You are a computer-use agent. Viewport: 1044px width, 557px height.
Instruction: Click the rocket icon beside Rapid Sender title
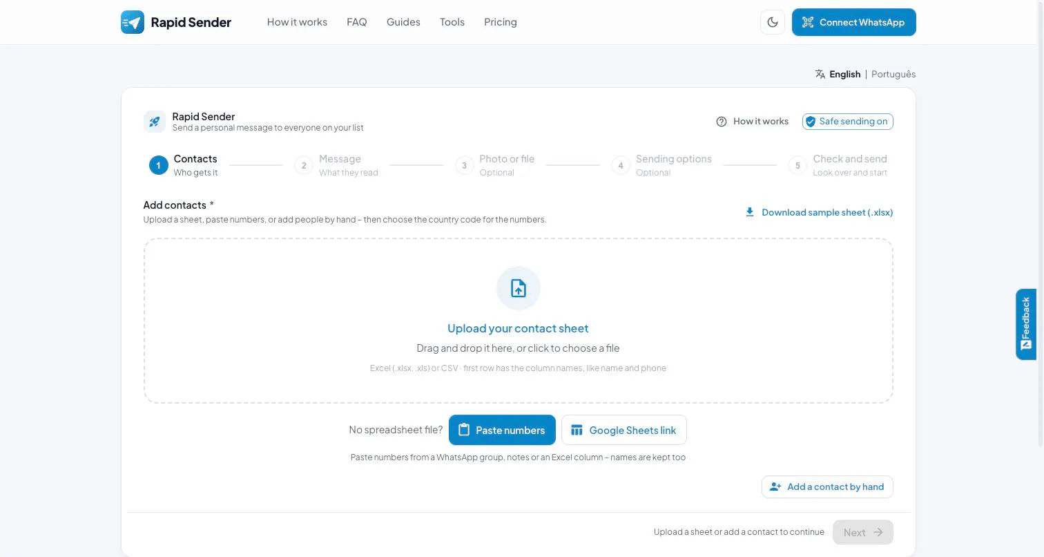(155, 122)
